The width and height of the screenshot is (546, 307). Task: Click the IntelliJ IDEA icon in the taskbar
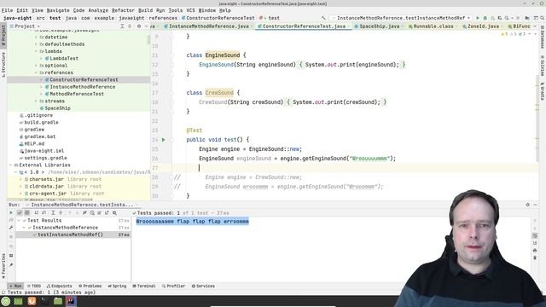[71, 301]
